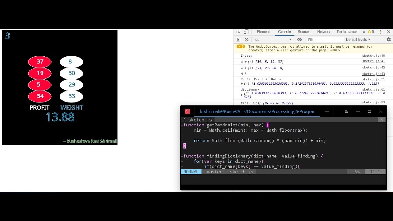
Task: Activate the inspect element picker icon
Action: [239, 32]
